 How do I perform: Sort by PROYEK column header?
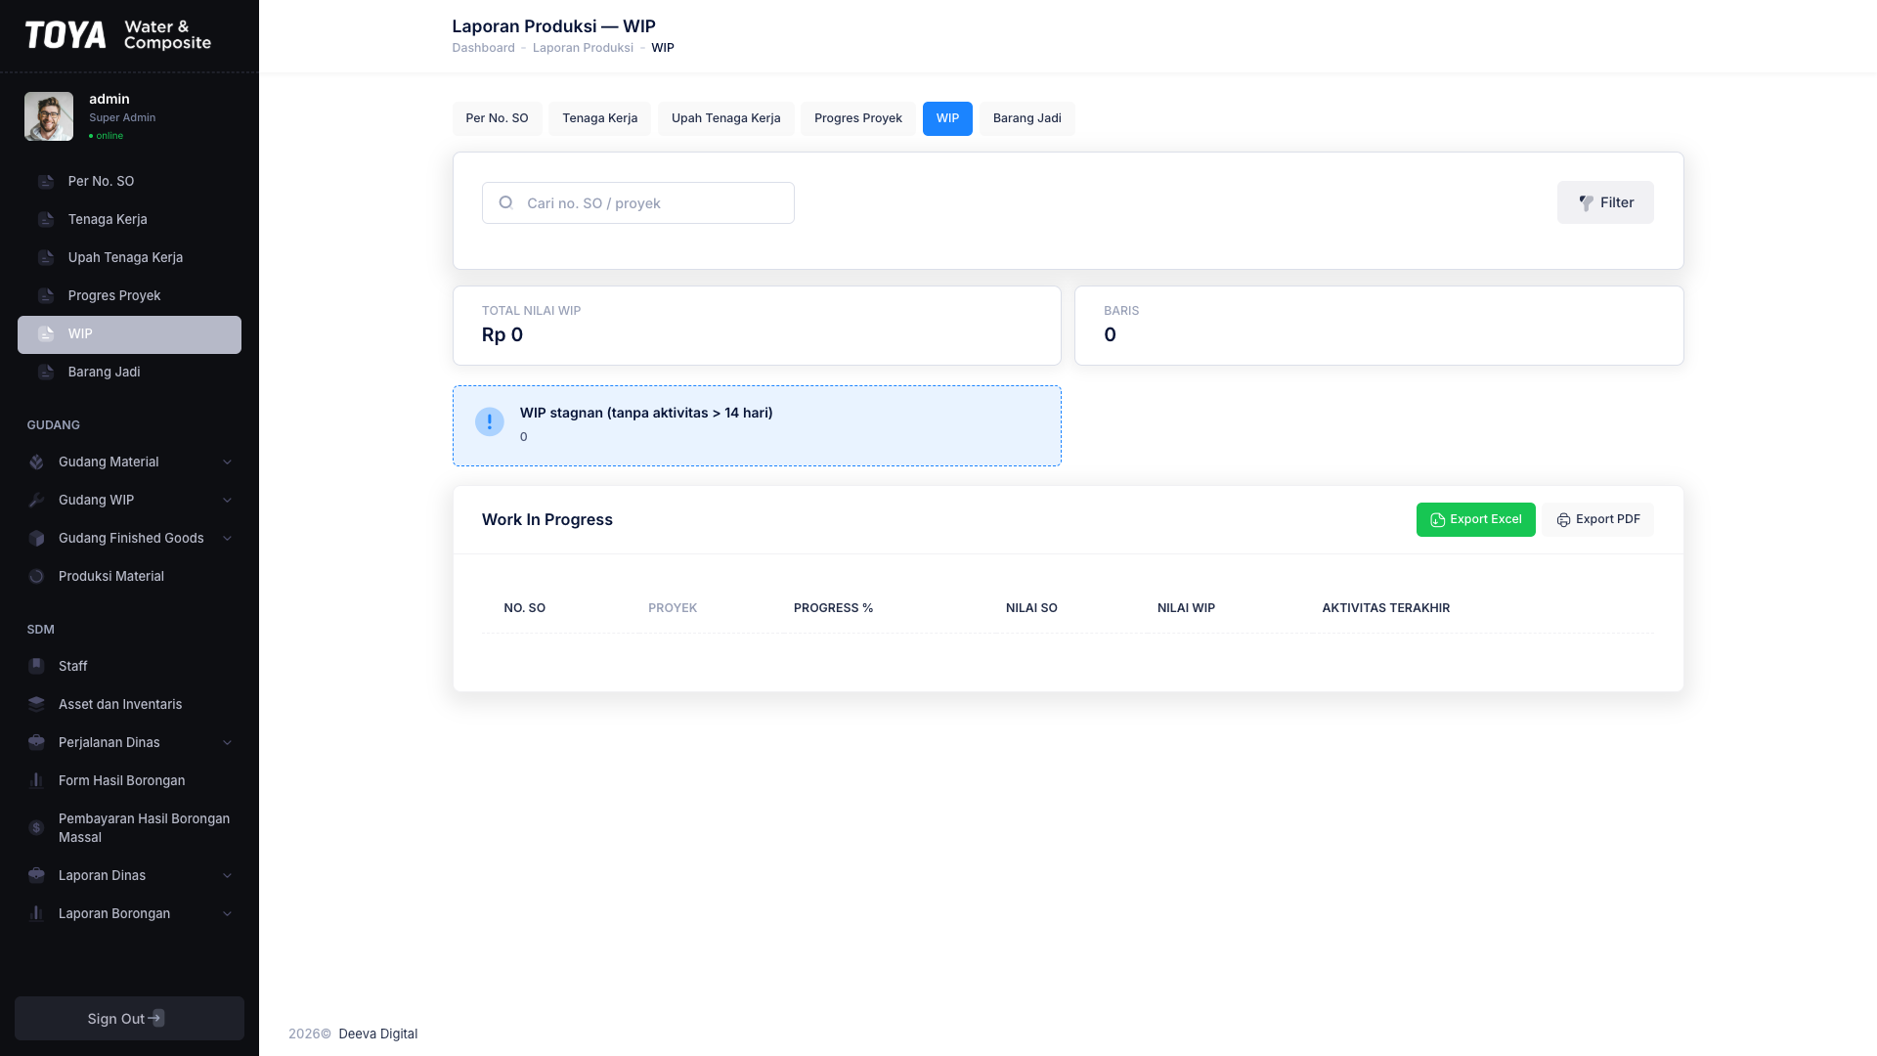click(673, 608)
